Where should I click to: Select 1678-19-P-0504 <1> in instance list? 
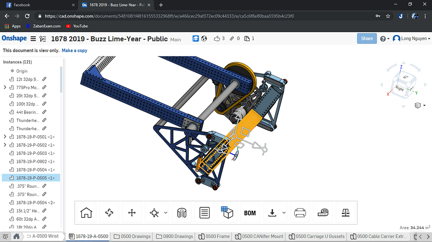click(35, 170)
